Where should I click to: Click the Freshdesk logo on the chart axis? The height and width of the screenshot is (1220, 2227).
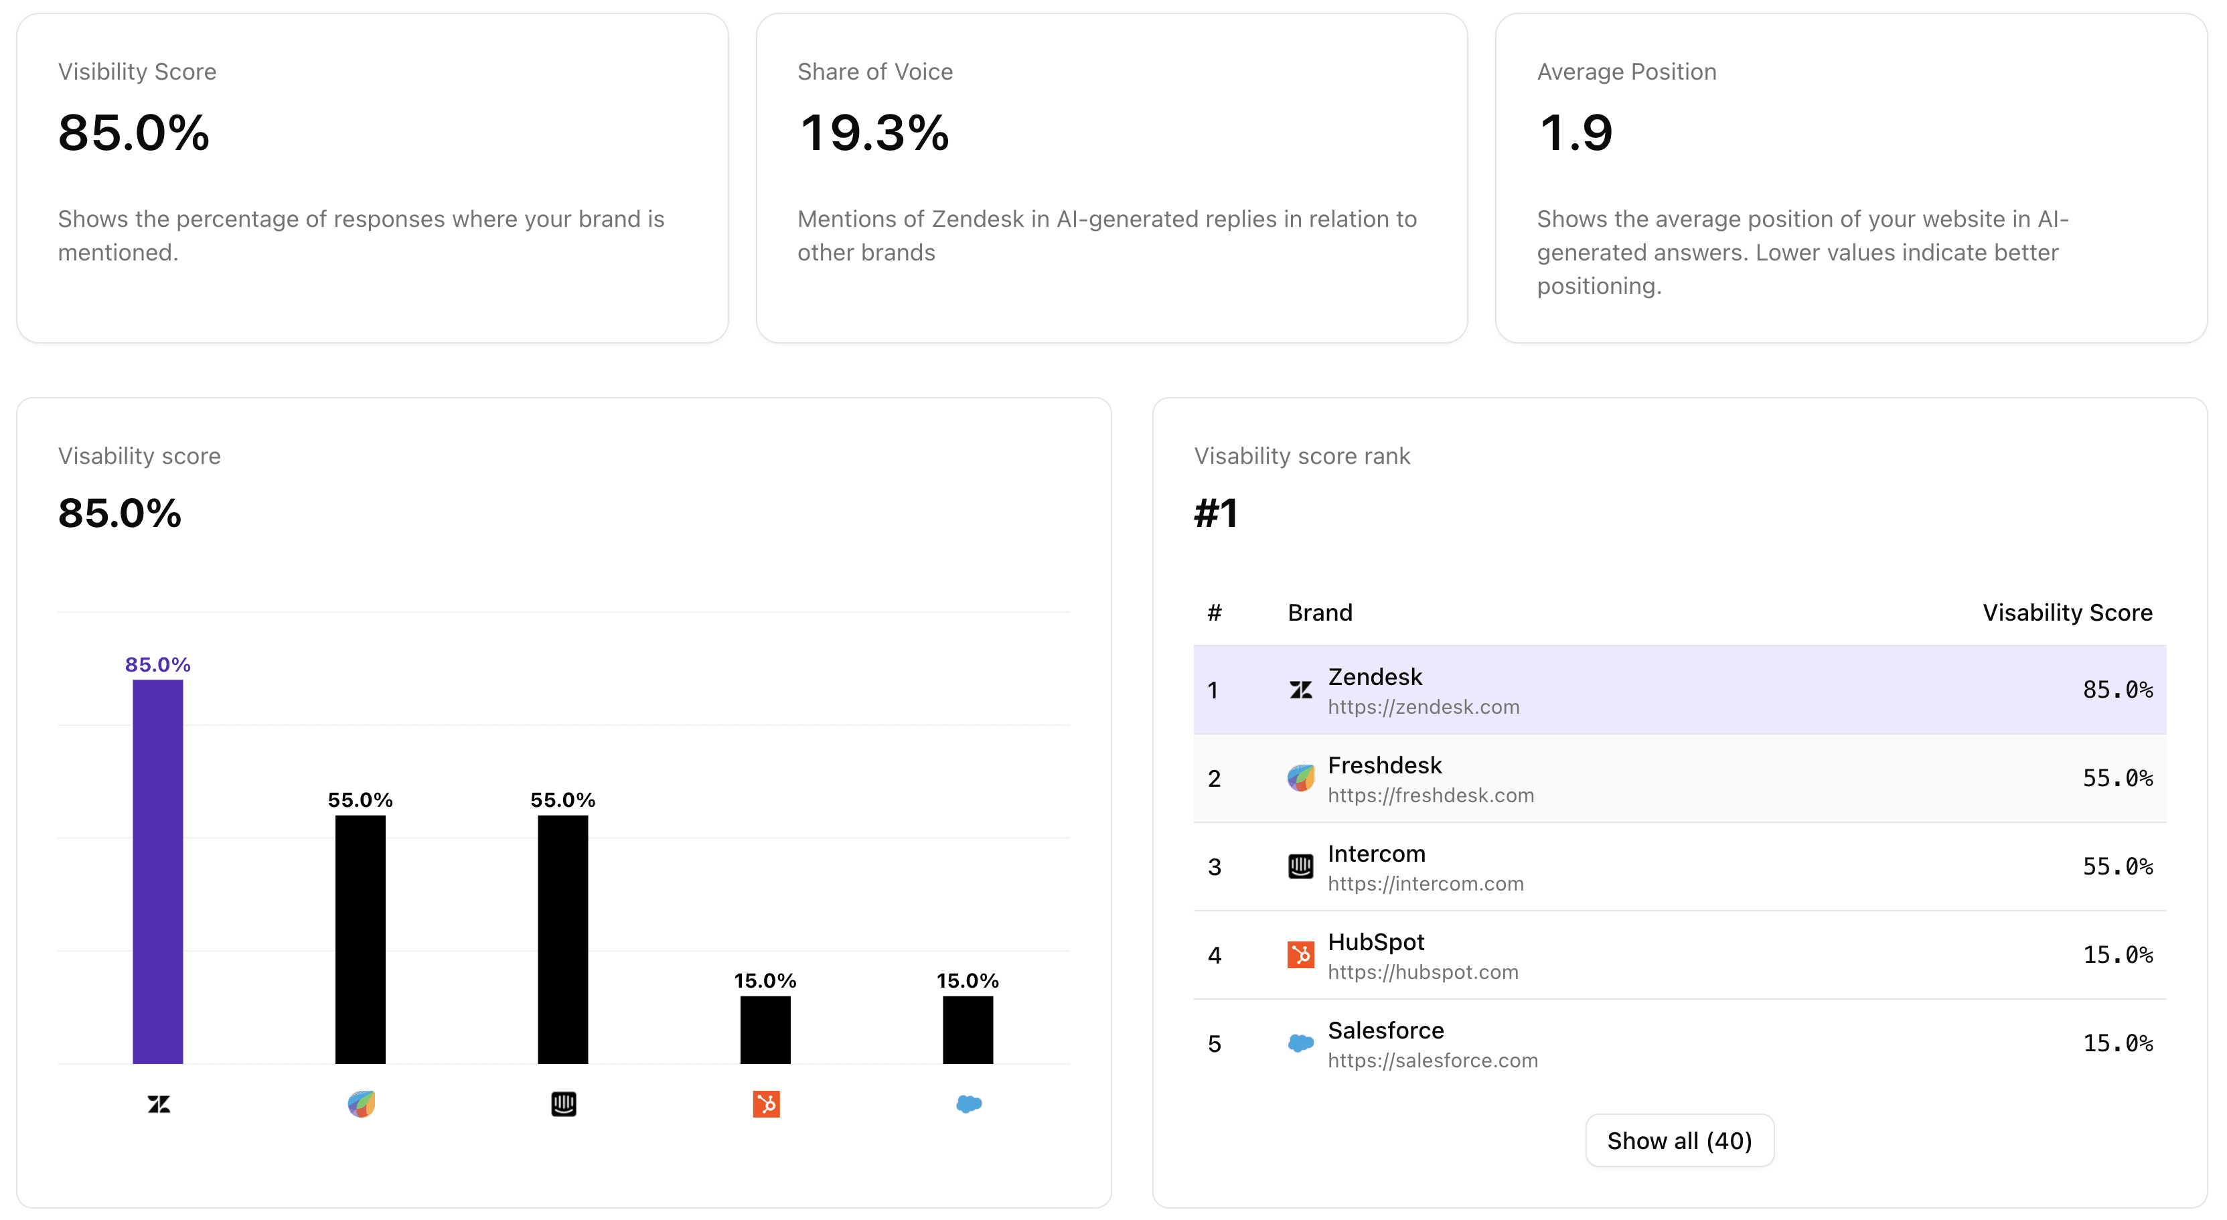(362, 1103)
